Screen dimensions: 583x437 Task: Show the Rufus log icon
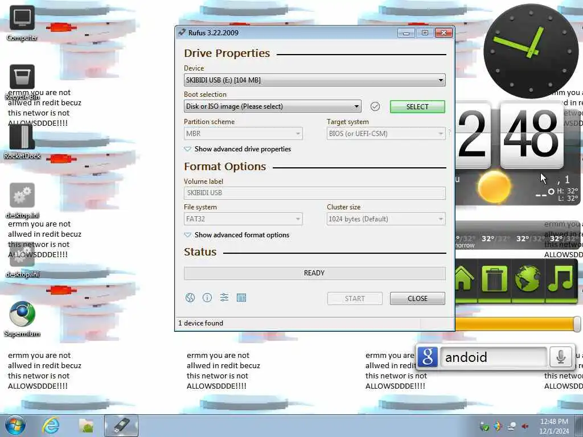241,298
